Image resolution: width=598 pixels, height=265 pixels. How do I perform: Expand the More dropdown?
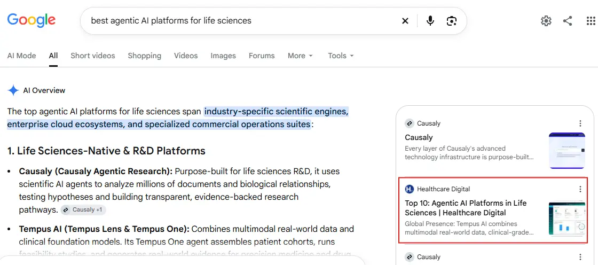[x=300, y=56]
